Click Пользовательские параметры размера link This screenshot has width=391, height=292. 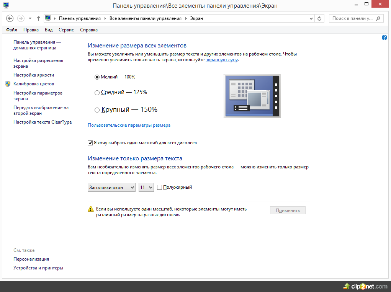coord(129,125)
